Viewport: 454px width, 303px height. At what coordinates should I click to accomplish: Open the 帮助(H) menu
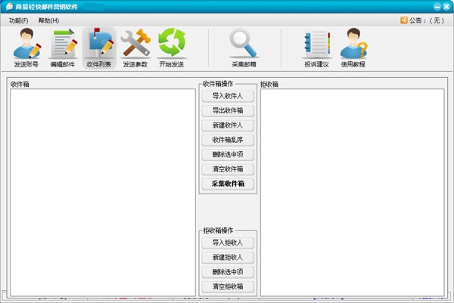[x=48, y=20]
